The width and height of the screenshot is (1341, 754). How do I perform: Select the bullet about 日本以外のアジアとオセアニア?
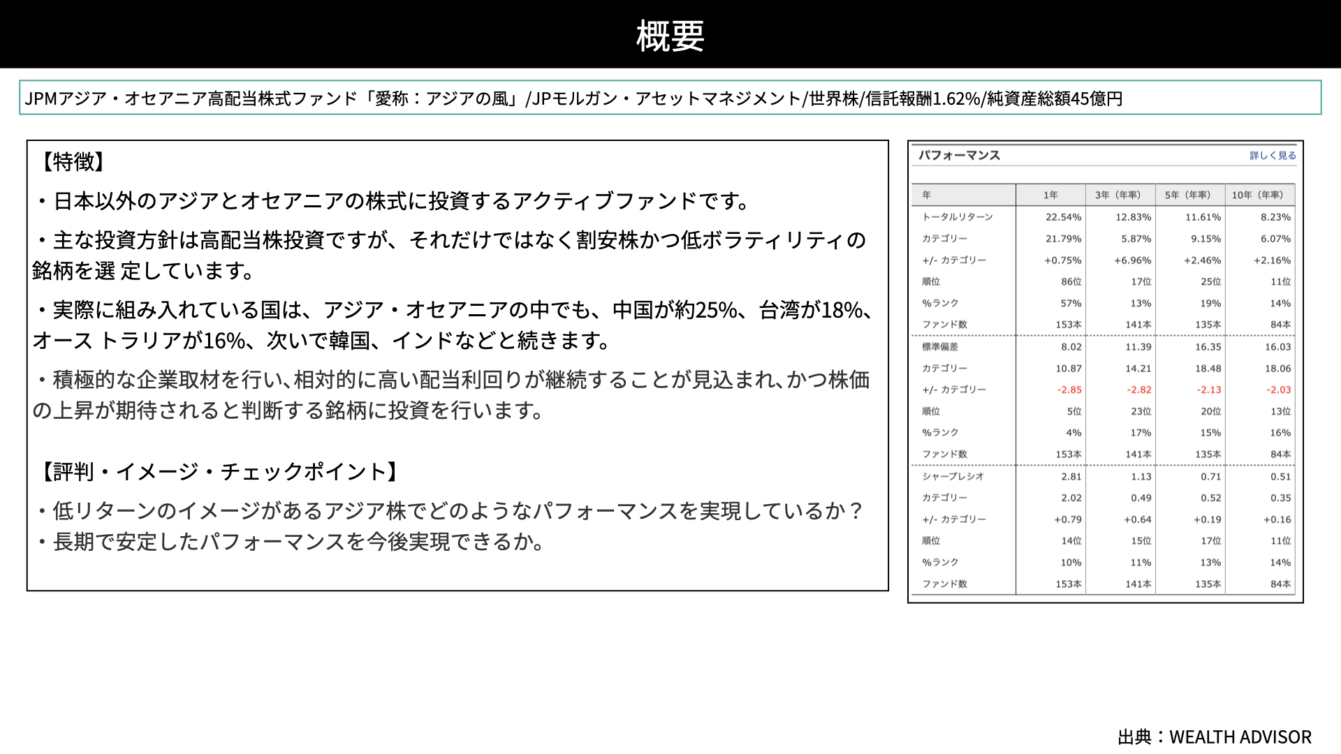point(394,201)
